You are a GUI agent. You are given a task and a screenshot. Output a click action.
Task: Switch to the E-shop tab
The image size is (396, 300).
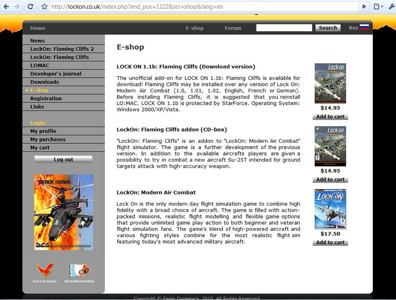tap(194, 28)
